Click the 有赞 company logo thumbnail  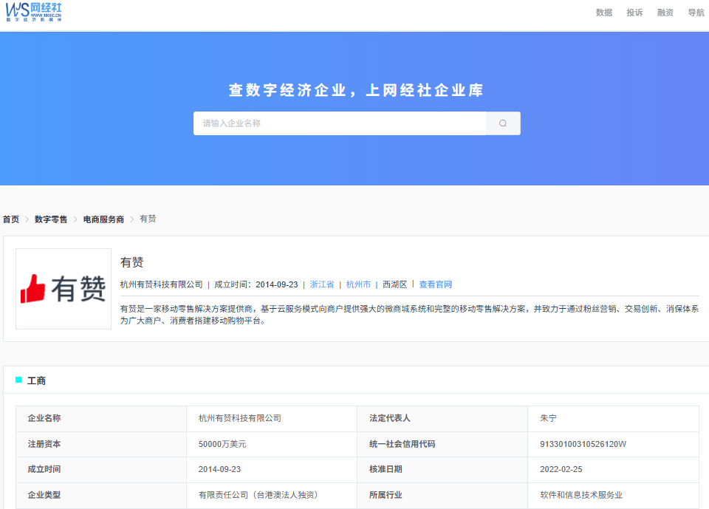(x=64, y=289)
